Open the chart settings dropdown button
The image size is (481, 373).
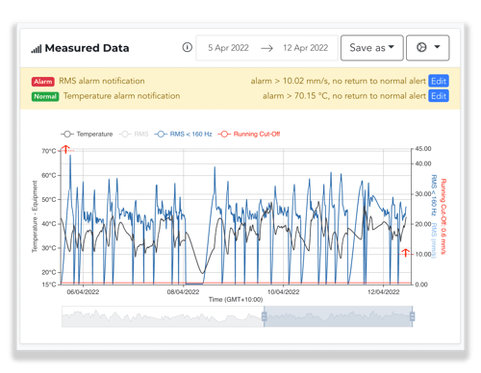[x=427, y=48]
